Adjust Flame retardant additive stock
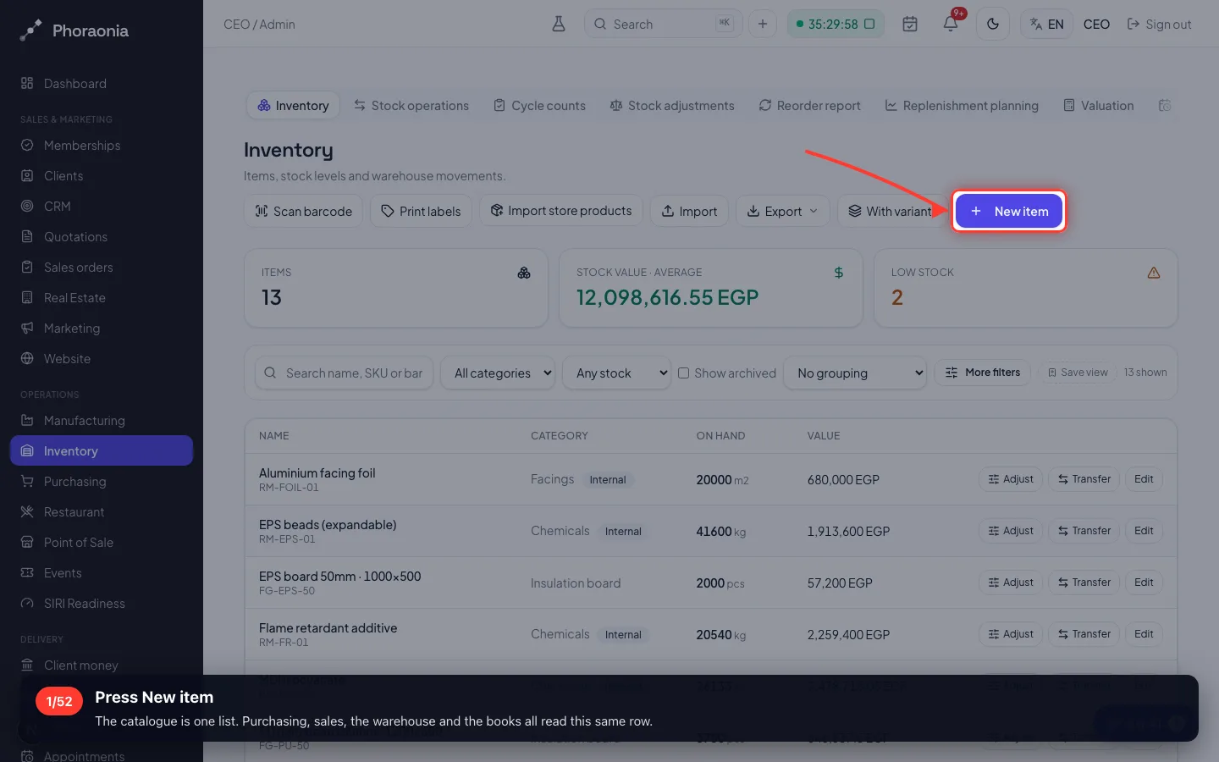The height and width of the screenshot is (762, 1219). [1011, 634]
